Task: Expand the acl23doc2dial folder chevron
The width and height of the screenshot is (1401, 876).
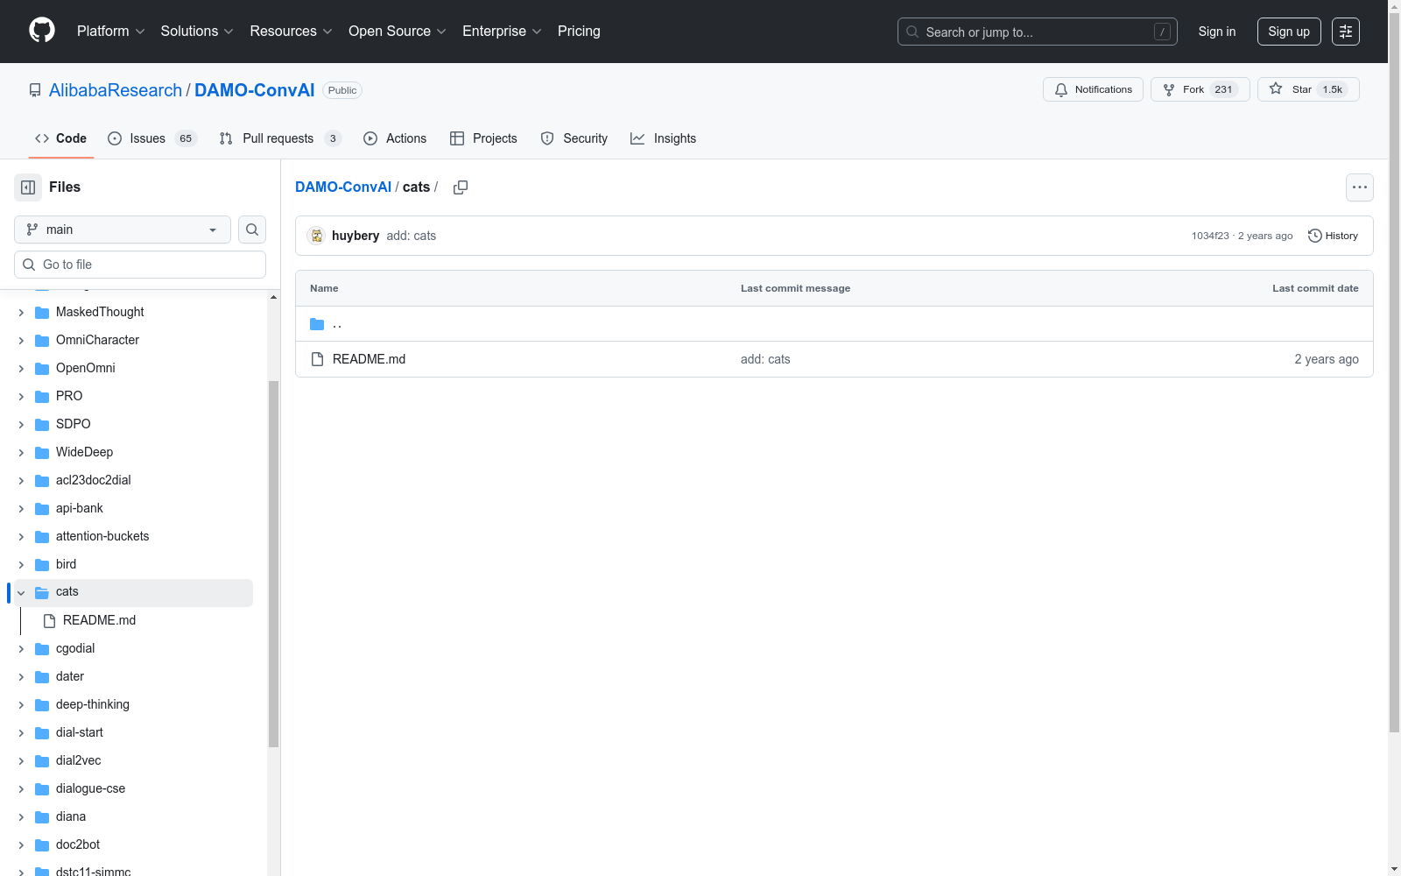Action: tap(21, 480)
